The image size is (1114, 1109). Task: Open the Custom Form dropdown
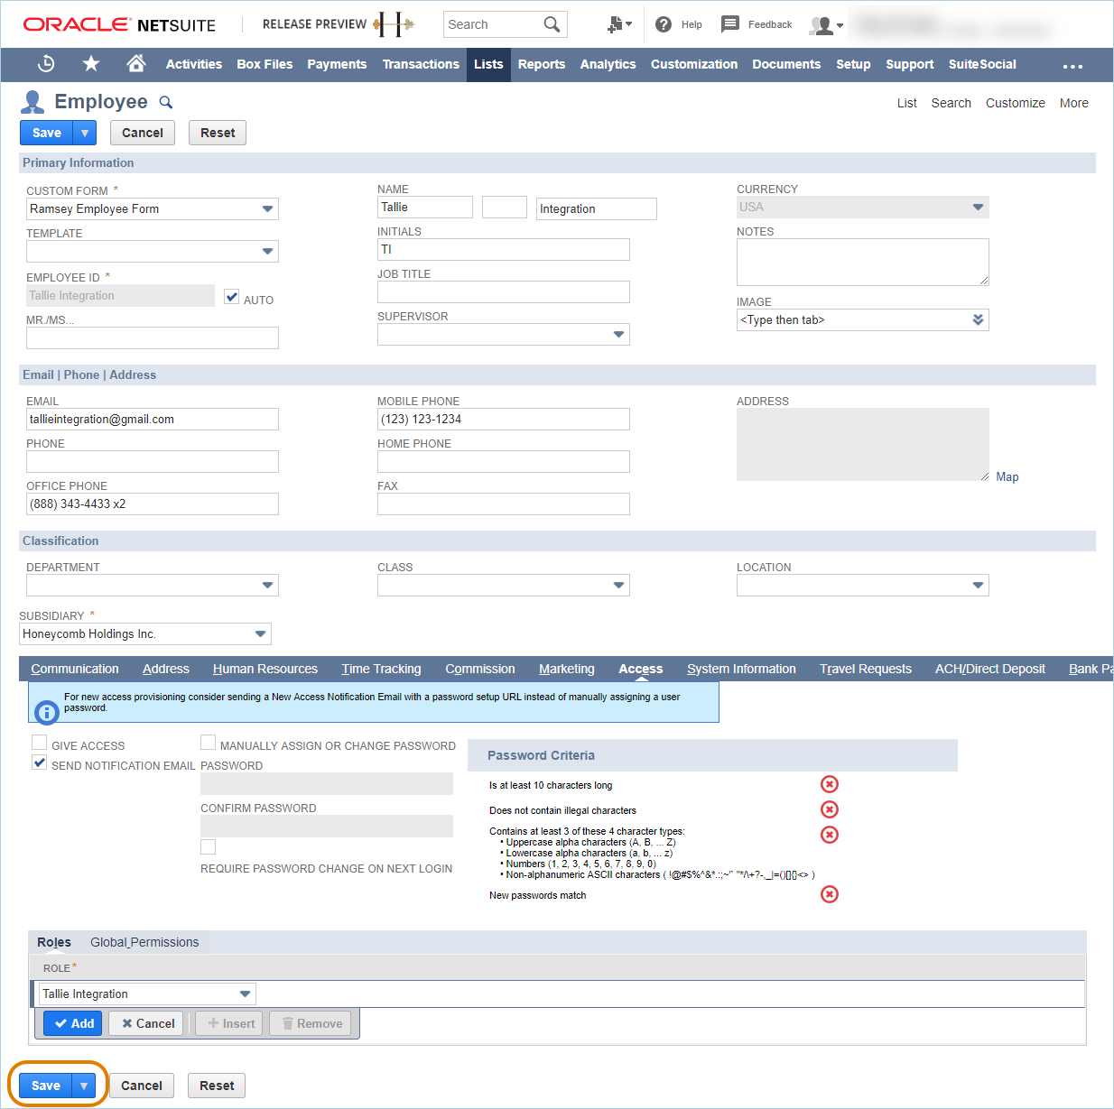point(267,209)
